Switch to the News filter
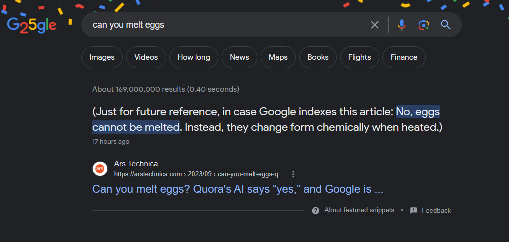509x242 pixels. (x=239, y=57)
